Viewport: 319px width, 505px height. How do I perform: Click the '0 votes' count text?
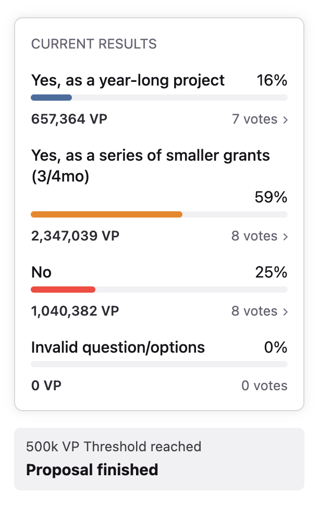264,386
